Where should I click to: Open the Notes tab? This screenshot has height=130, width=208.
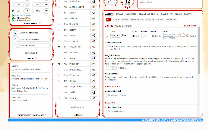[178, 14]
